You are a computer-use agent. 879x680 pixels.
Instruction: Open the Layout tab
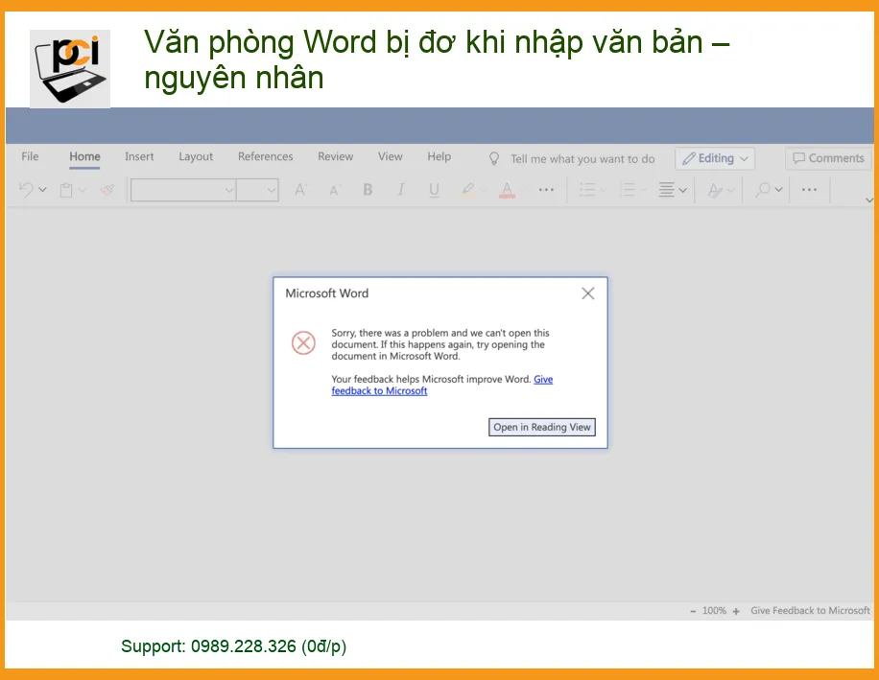click(196, 156)
